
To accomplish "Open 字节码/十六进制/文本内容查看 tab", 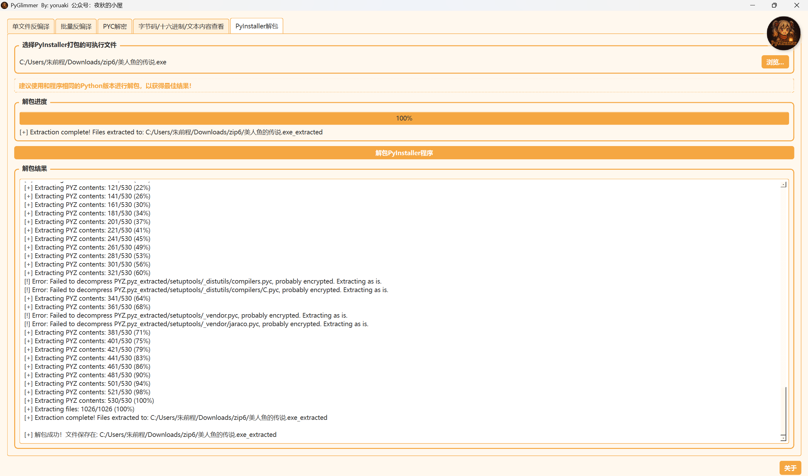I will tap(181, 26).
